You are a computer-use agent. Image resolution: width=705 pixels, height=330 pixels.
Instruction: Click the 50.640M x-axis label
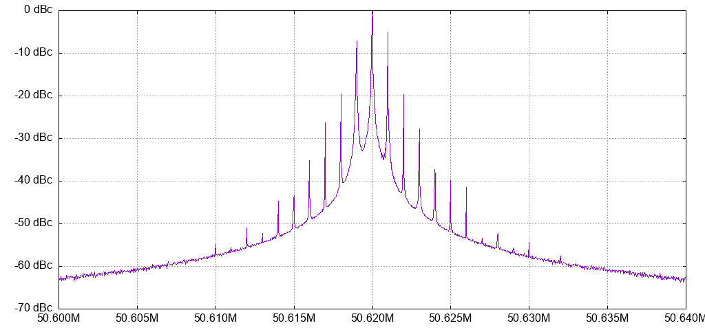[x=685, y=320]
